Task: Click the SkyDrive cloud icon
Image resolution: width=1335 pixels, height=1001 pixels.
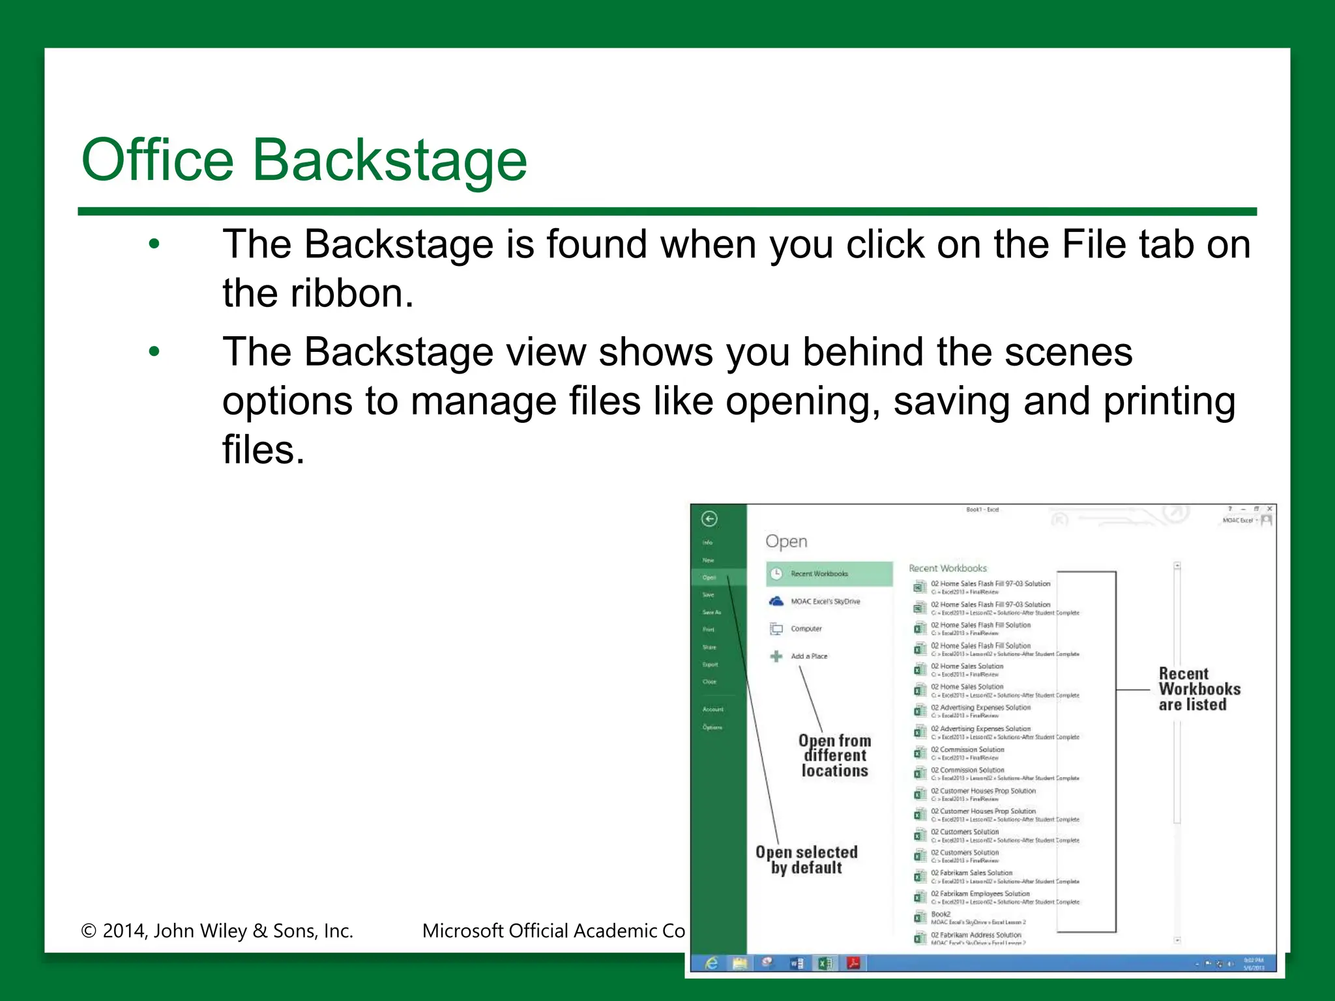Action: click(776, 601)
